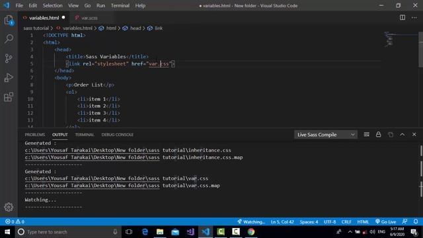The width and height of the screenshot is (423, 238).
Task: Open the inheritance.css.map generated path
Action: tap(134, 157)
